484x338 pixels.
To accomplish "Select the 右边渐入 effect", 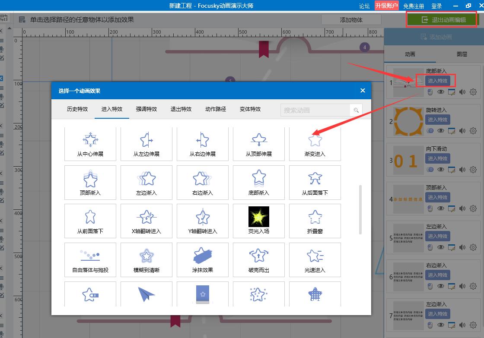I will point(203,183).
